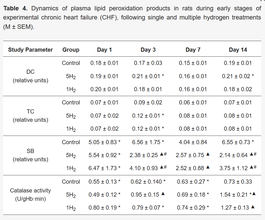This screenshot has height=220, width=265.
Task: Click the triangle marker beside 2.57 ± 0.75
Action: click(x=208, y=155)
